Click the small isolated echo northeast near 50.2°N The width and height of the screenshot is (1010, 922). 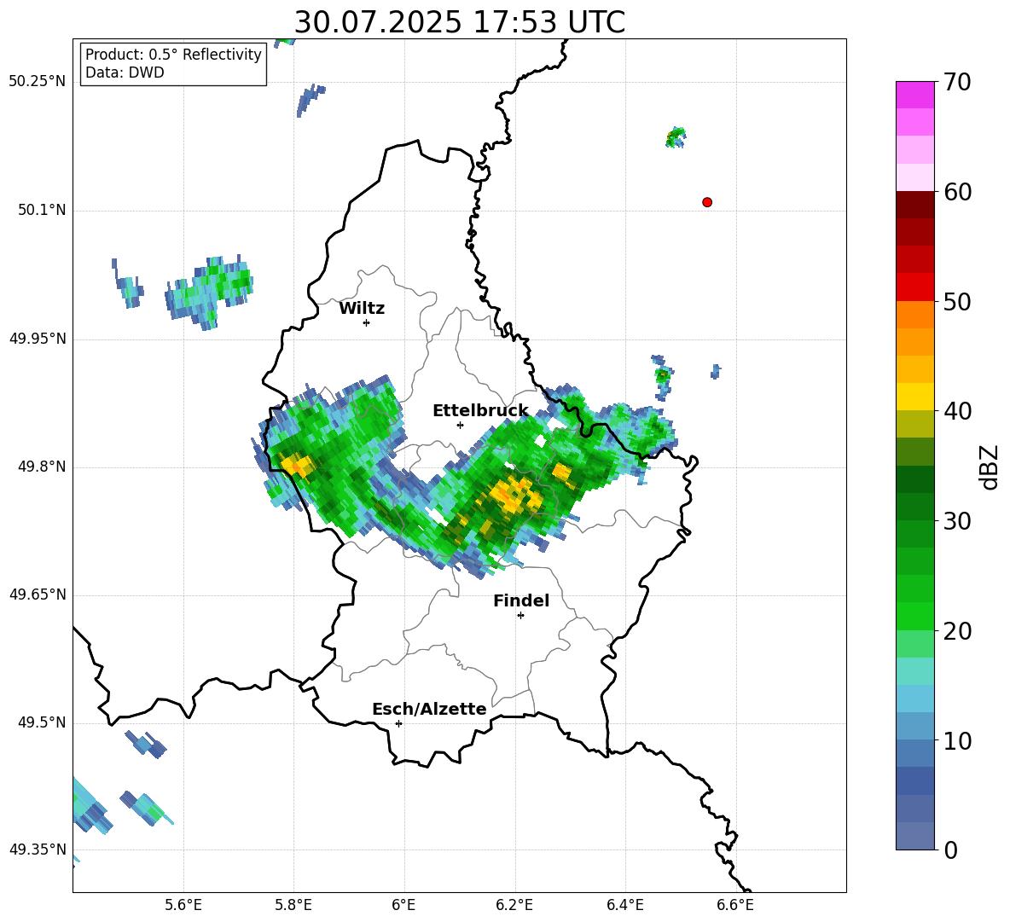[x=676, y=137]
